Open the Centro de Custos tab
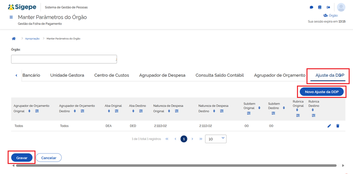 [111, 75]
